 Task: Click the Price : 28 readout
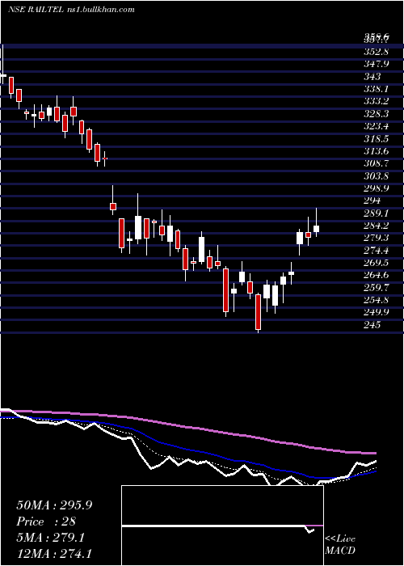[x=46, y=522]
